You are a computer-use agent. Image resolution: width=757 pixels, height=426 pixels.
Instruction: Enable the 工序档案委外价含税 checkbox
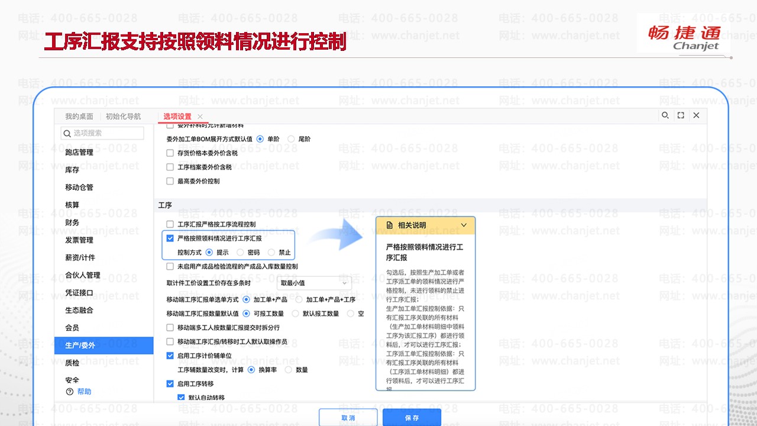coord(170,167)
